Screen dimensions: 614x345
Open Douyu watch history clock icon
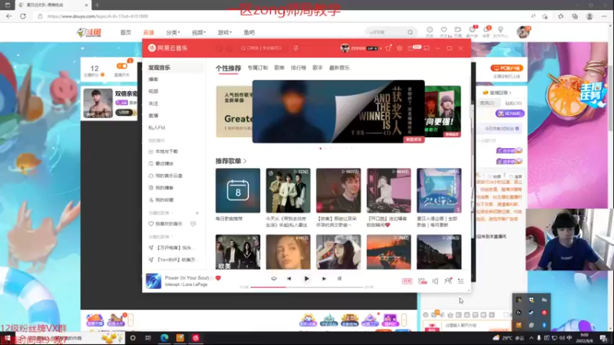430,30
